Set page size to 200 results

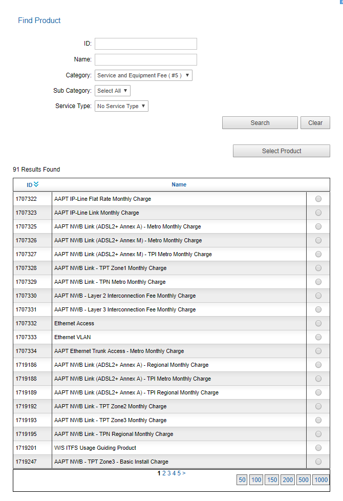coord(287,480)
